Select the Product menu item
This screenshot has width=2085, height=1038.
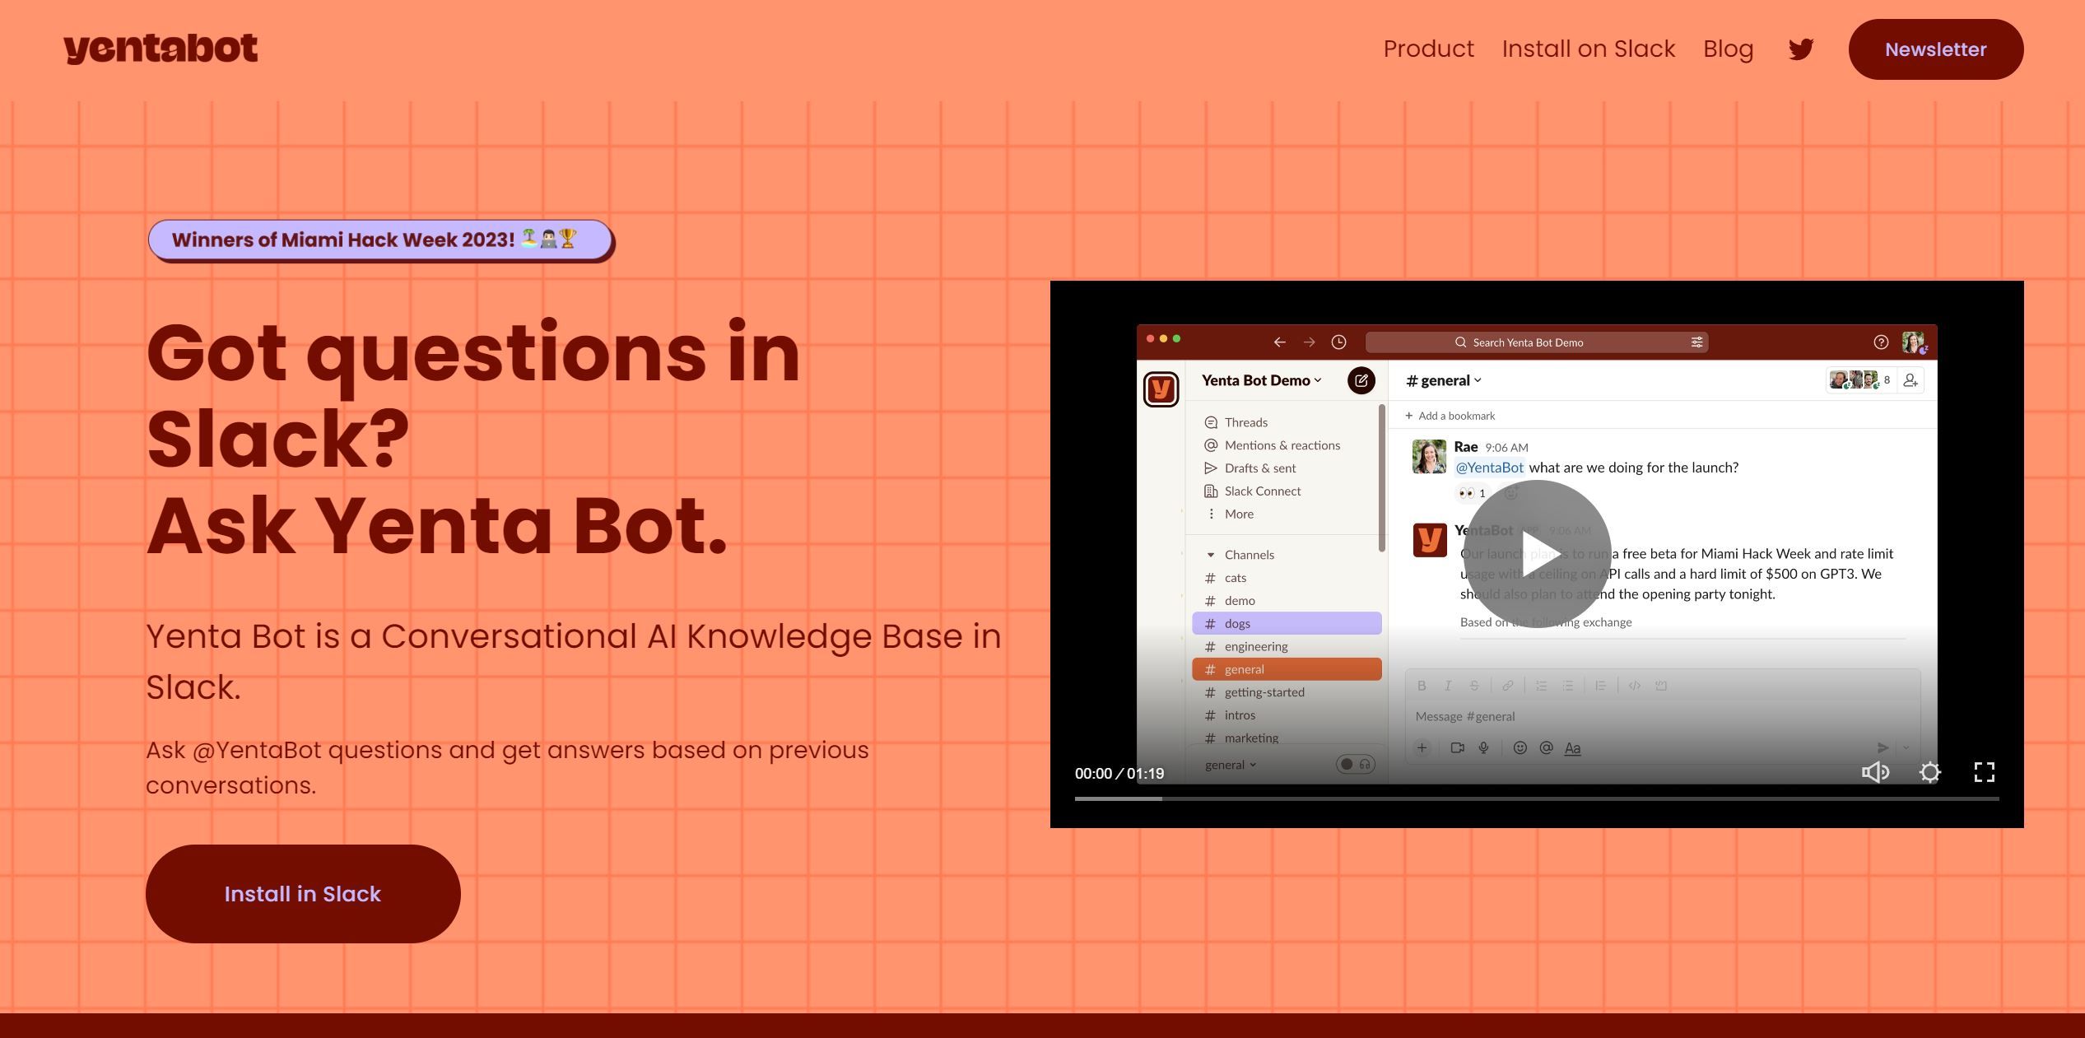1428,48
